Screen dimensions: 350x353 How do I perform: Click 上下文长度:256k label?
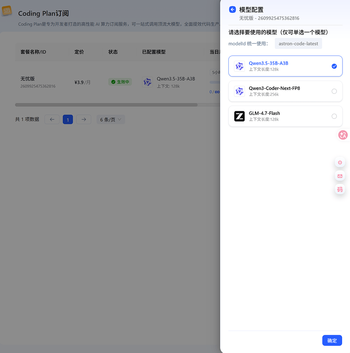point(264,94)
